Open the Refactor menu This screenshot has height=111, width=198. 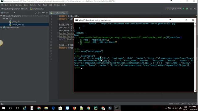(33, 5)
